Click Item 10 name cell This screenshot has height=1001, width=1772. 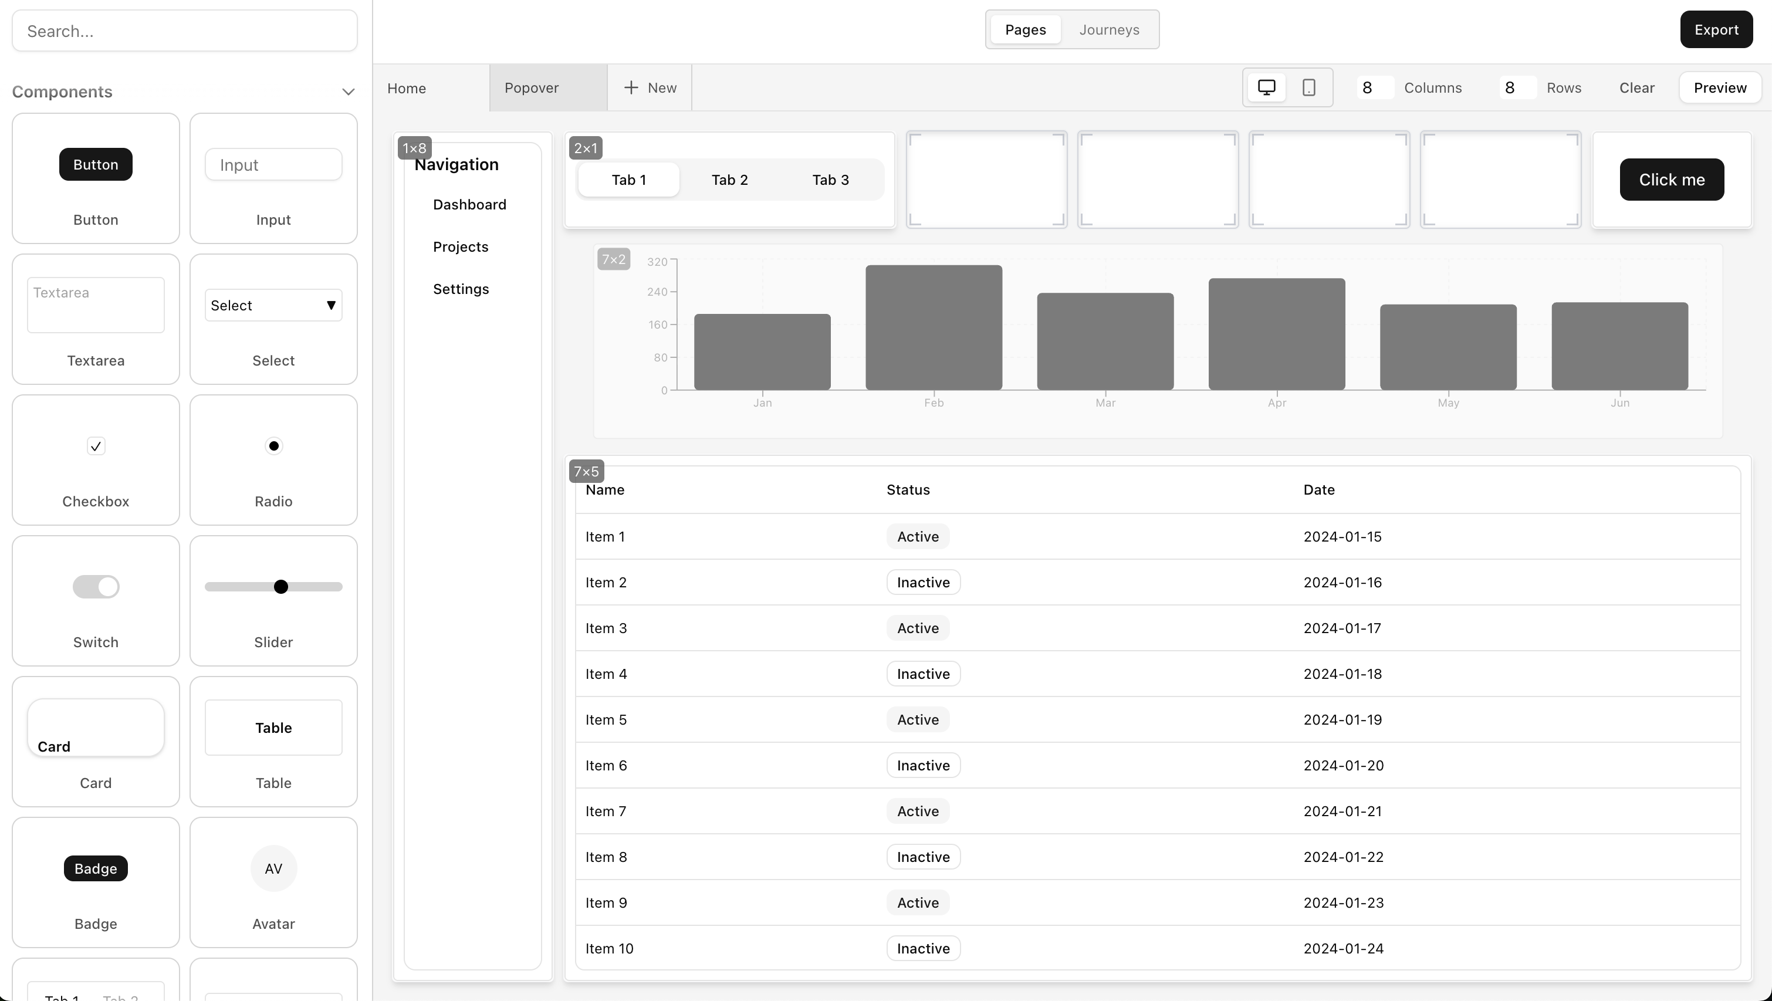(x=610, y=948)
